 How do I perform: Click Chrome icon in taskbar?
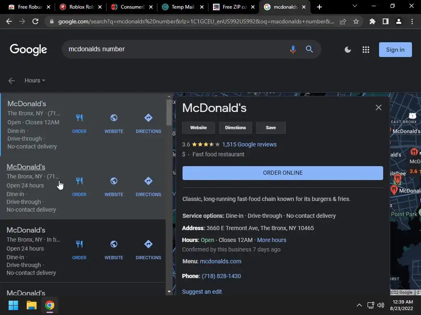click(50, 305)
